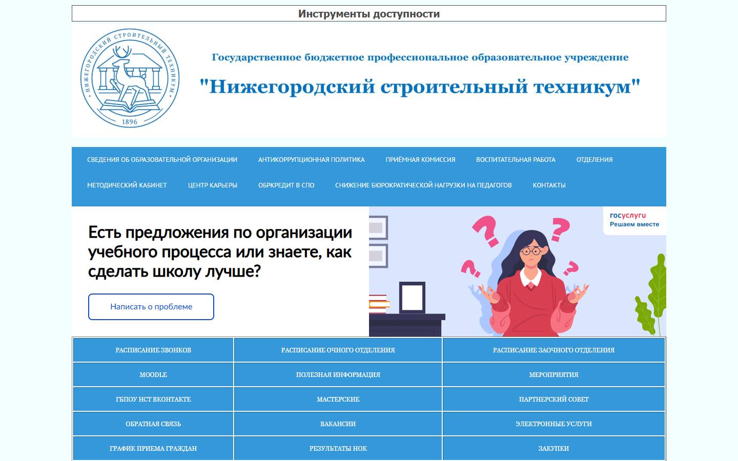This screenshot has width=738, height=461.
Task: Click 'Написать о проблеме' button
Action: pos(151,307)
